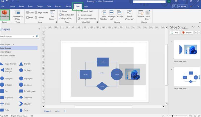Set zoom to Page Width

[x=66, y=18]
